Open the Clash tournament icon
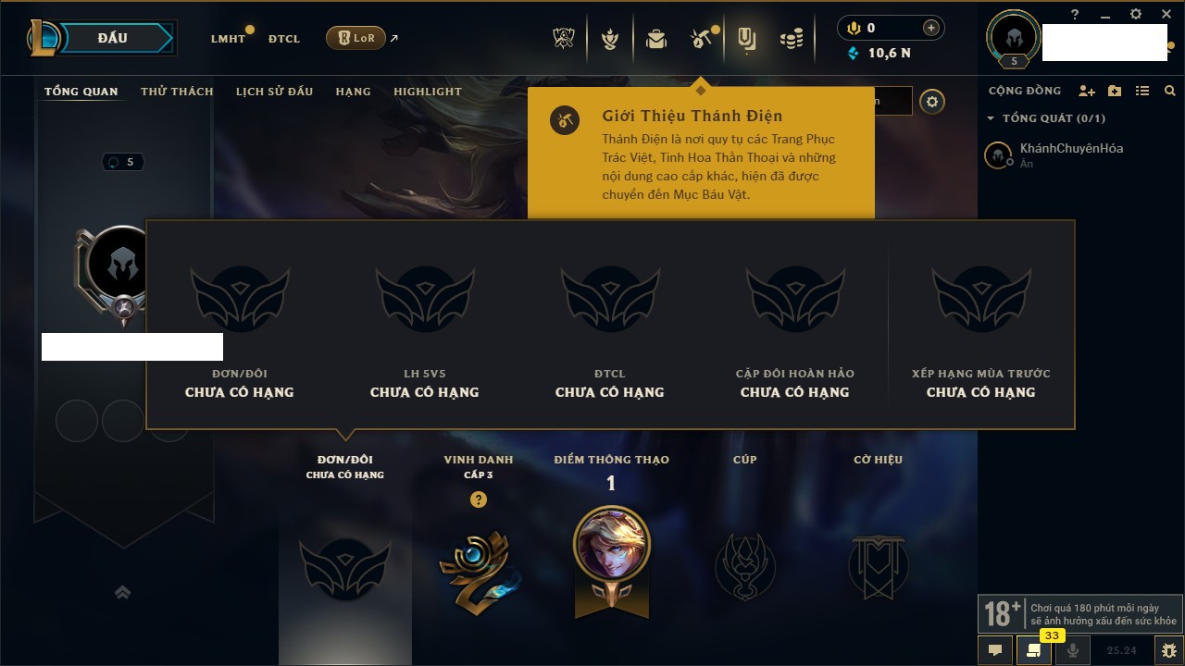This screenshot has height=666, width=1185. 564,39
